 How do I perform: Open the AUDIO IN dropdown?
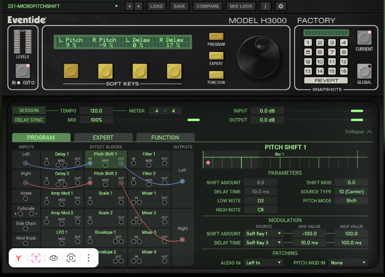pos(263,263)
